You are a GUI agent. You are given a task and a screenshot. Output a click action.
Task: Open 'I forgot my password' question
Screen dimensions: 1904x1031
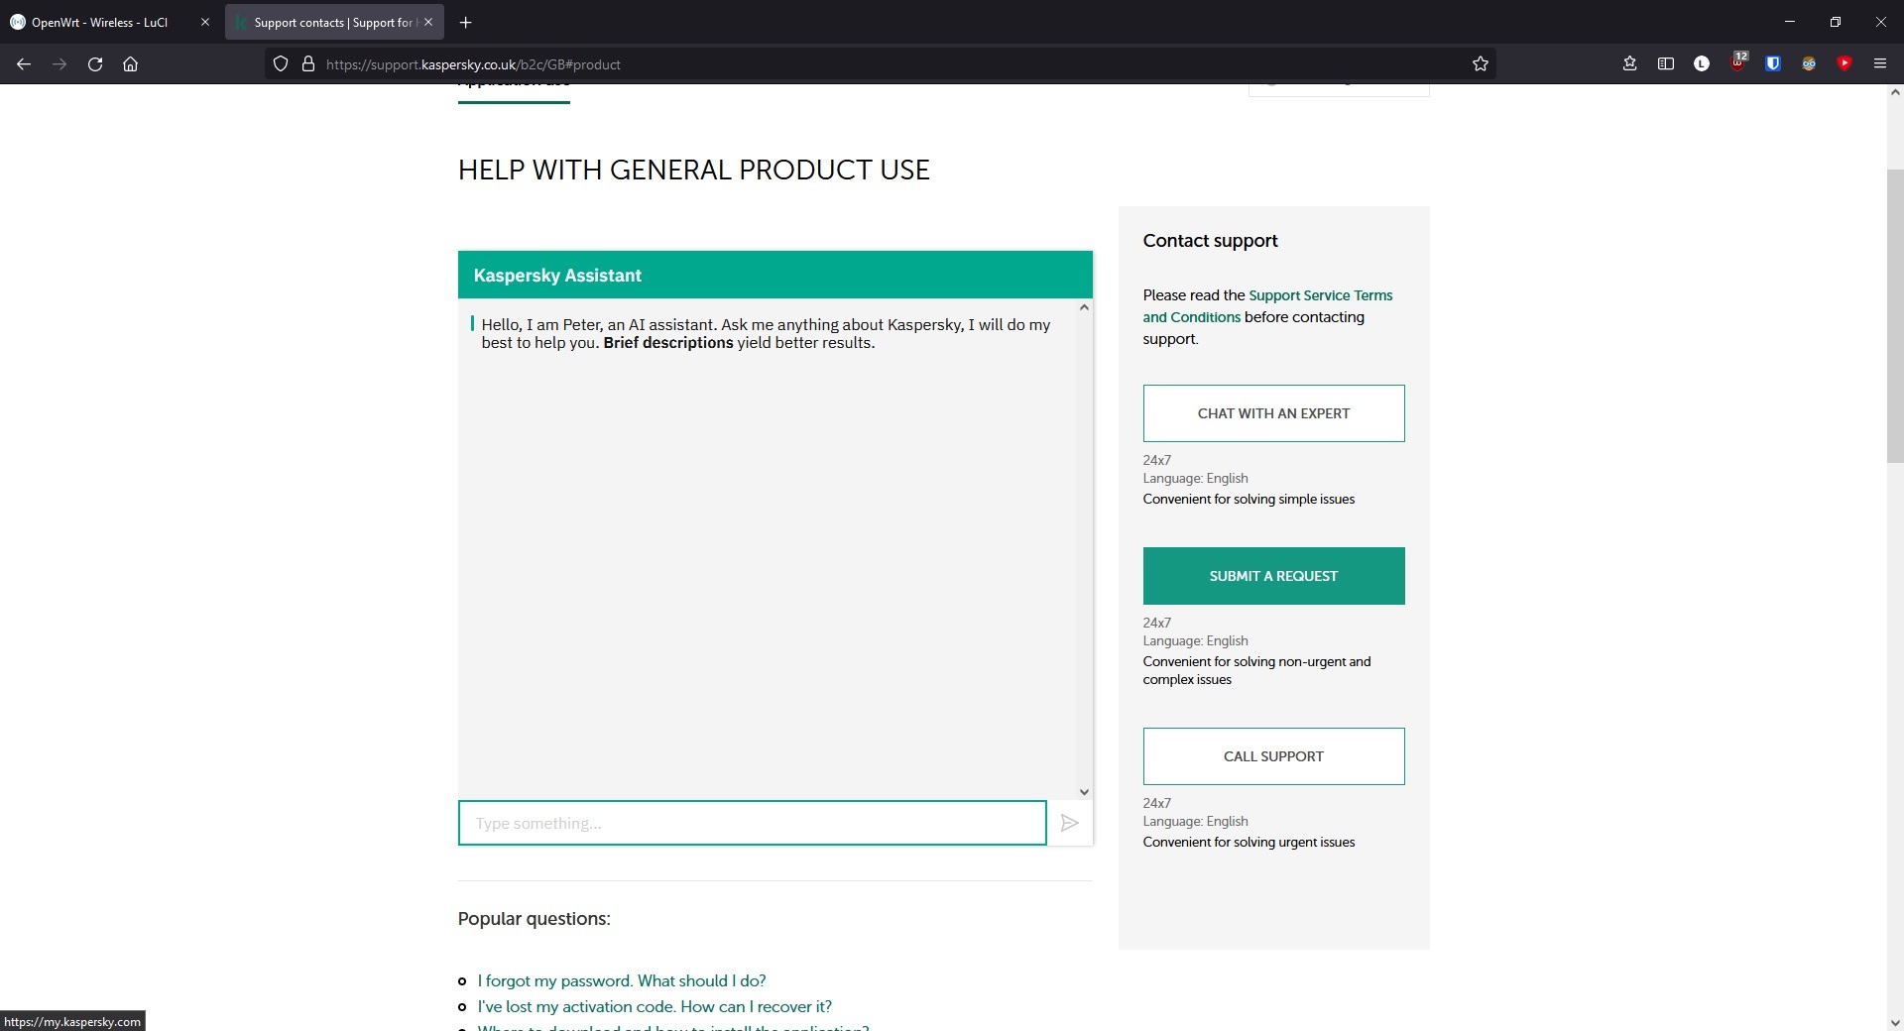[x=622, y=980]
